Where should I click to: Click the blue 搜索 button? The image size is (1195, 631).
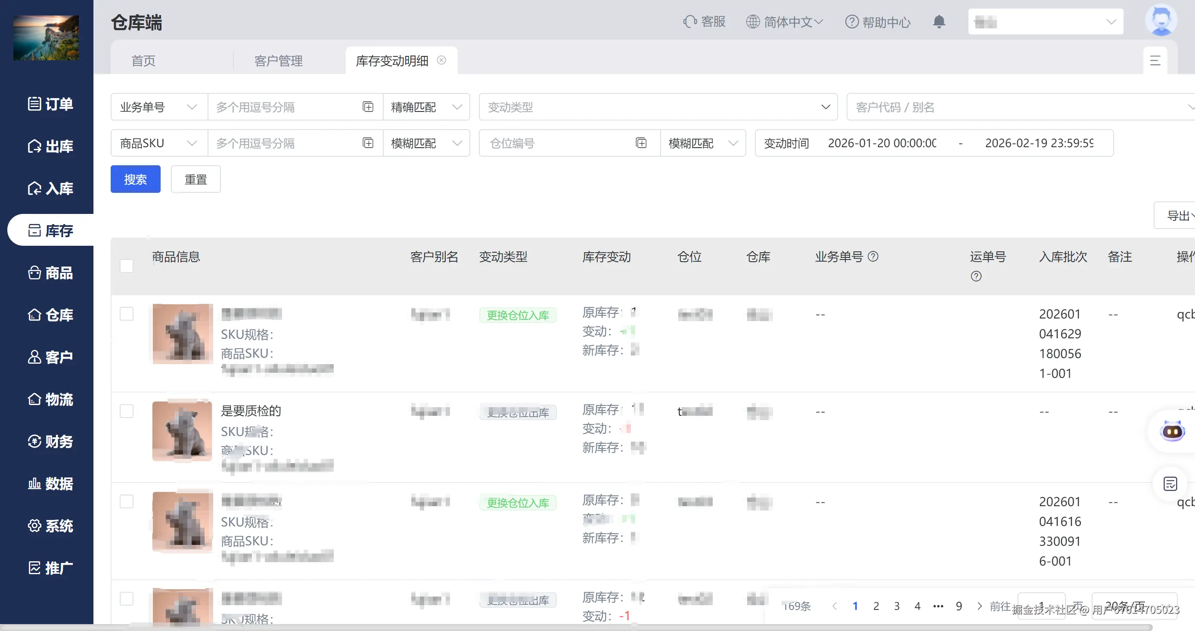136,179
